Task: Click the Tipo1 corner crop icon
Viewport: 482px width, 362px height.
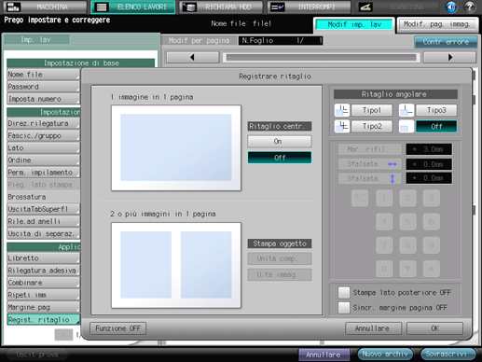Action: tap(342, 110)
